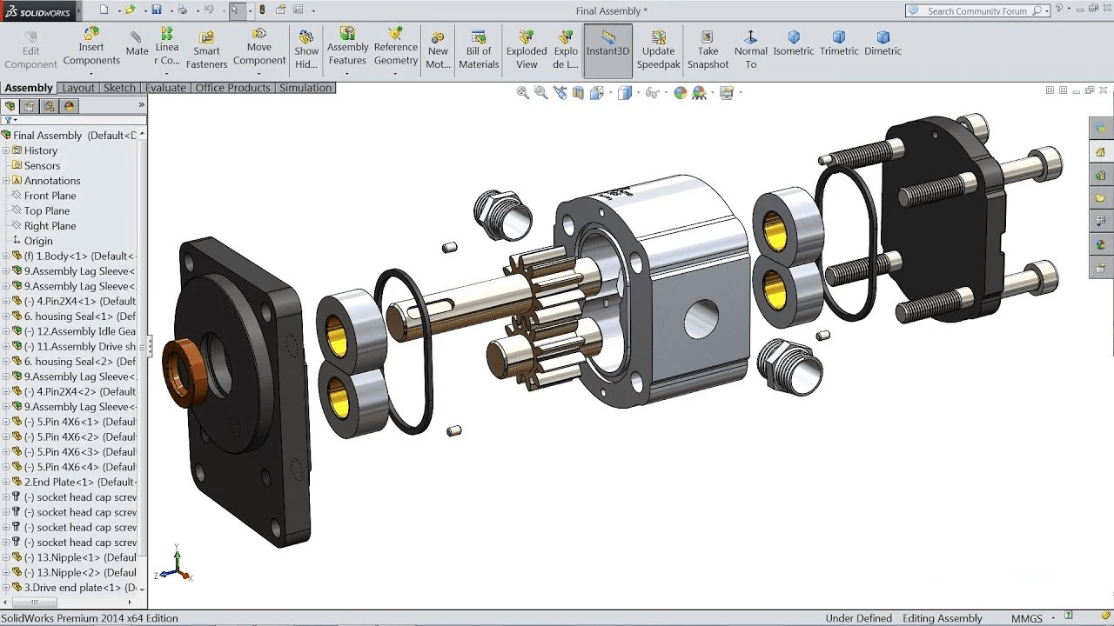The width and height of the screenshot is (1114, 626).
Task: Expand the Annotations node
Action: (x=7, y=180)
